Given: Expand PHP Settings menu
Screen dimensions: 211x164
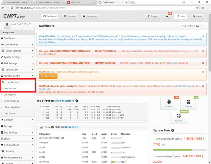Looking at the screenshot, I should point(17,63).
